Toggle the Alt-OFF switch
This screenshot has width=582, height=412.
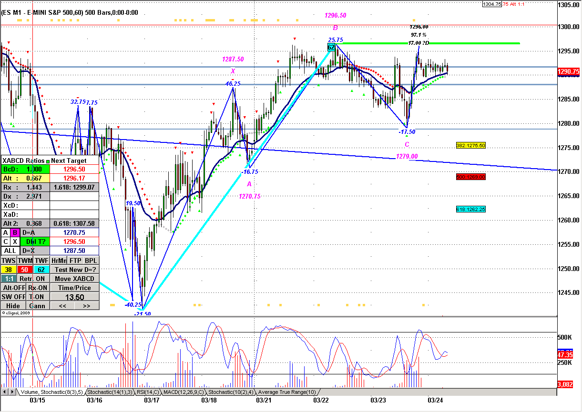(x=13, y=288)
